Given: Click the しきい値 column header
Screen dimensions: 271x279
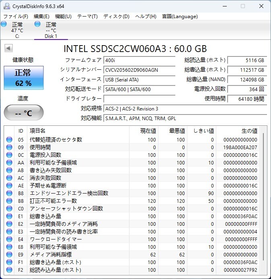Looking at the screenshot, I should click(x=201, y=131).
